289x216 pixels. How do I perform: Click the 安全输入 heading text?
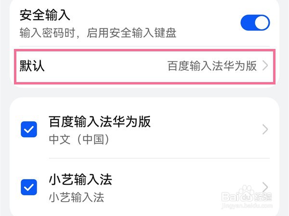click(45, 15)
